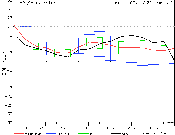This screenshot has width=175, height=135.
Task: Click the black GFS legend line
Action: tap(116, 133)
